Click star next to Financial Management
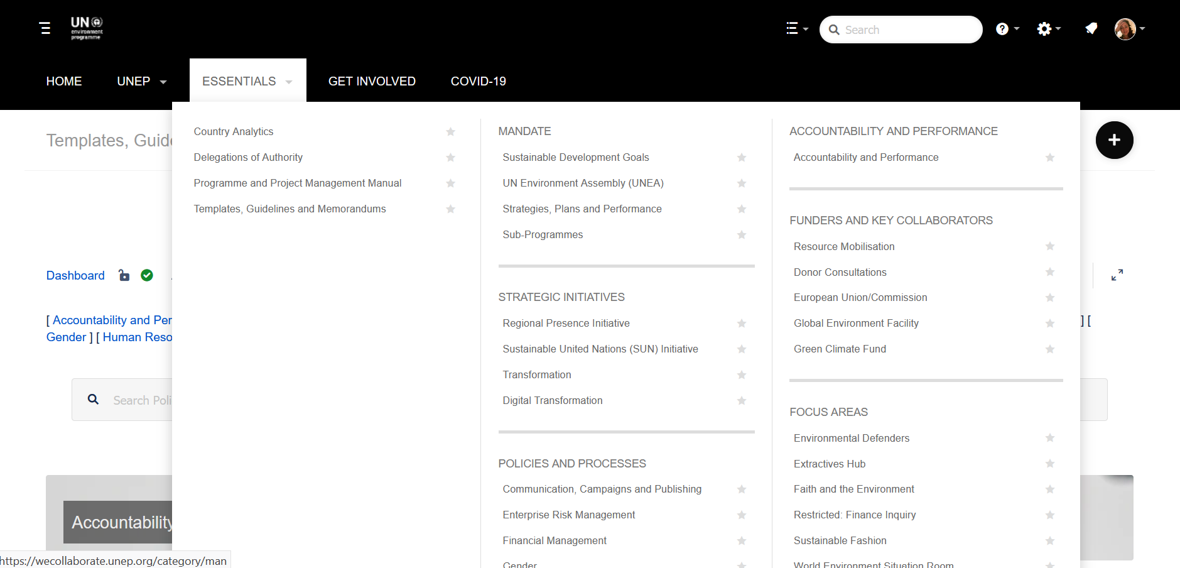Image resolution: width=1180 pixels, height=568 pixels. [742, 541]
